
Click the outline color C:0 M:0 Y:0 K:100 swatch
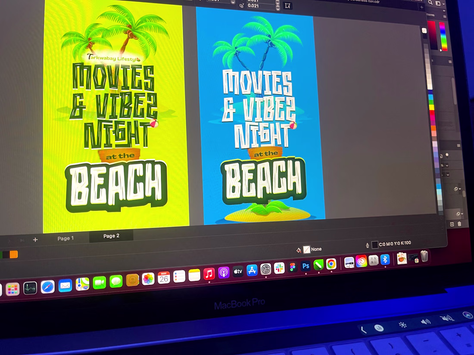coord(375,244)
